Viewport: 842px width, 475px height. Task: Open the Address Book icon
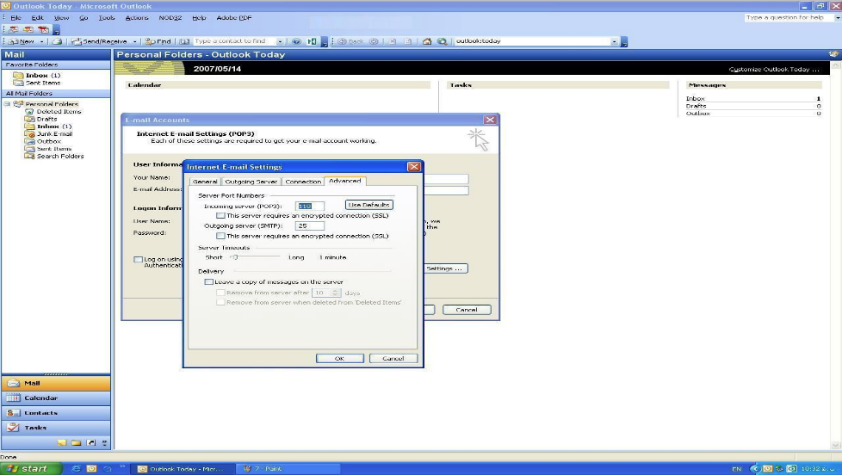(184, 41)
